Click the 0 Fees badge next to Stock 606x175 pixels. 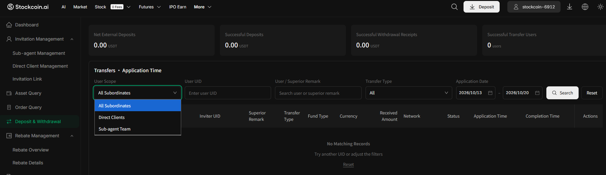point(117,7)
